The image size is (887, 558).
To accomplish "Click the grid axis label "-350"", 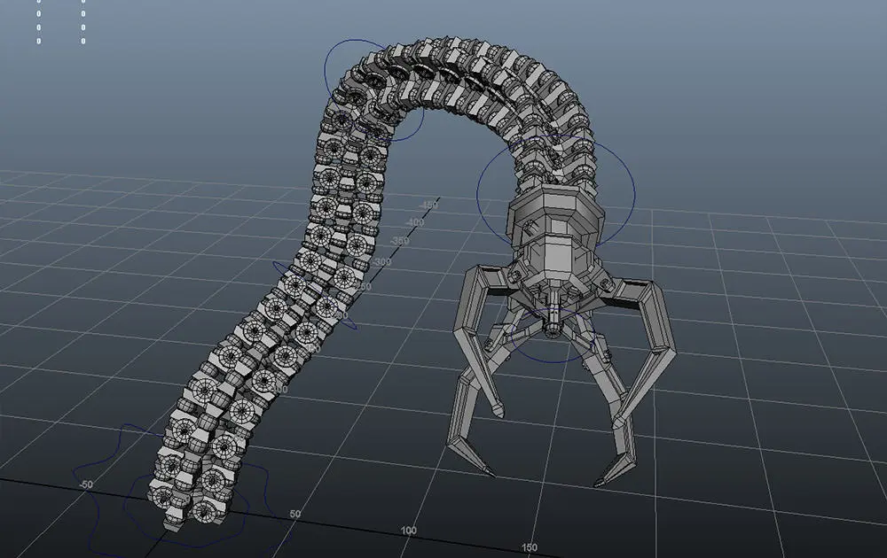I will [399, 241].
